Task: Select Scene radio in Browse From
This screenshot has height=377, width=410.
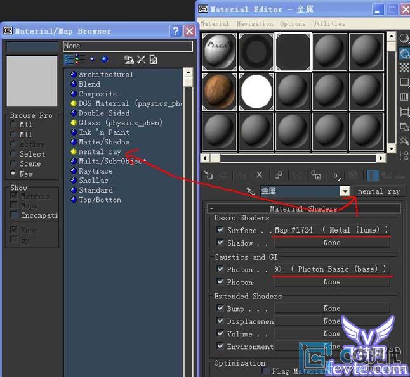Action: coord(13,163)
